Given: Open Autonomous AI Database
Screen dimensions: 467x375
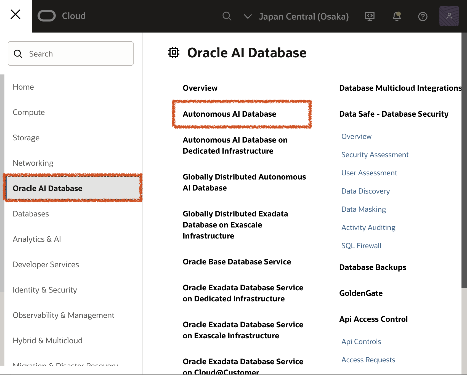Looking at the screenshot, I should click(230, 114).
